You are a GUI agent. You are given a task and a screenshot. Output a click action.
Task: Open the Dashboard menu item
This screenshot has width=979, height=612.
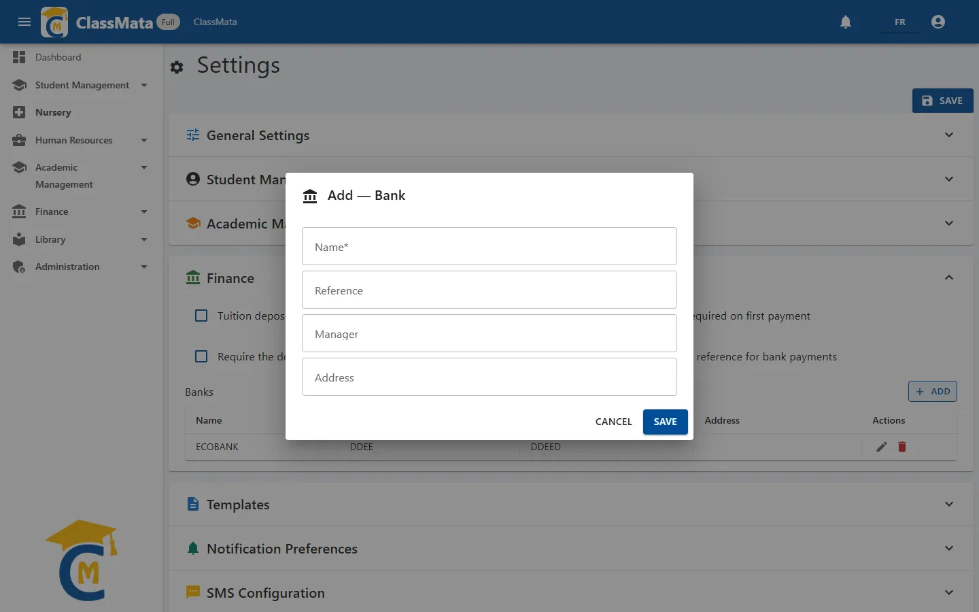[82, 57]
